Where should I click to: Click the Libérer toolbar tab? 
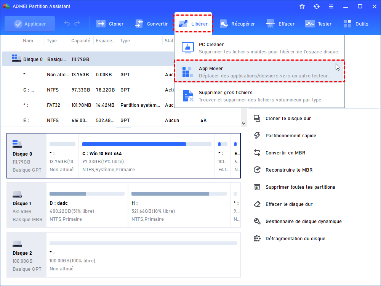click(x=193, y=24)
